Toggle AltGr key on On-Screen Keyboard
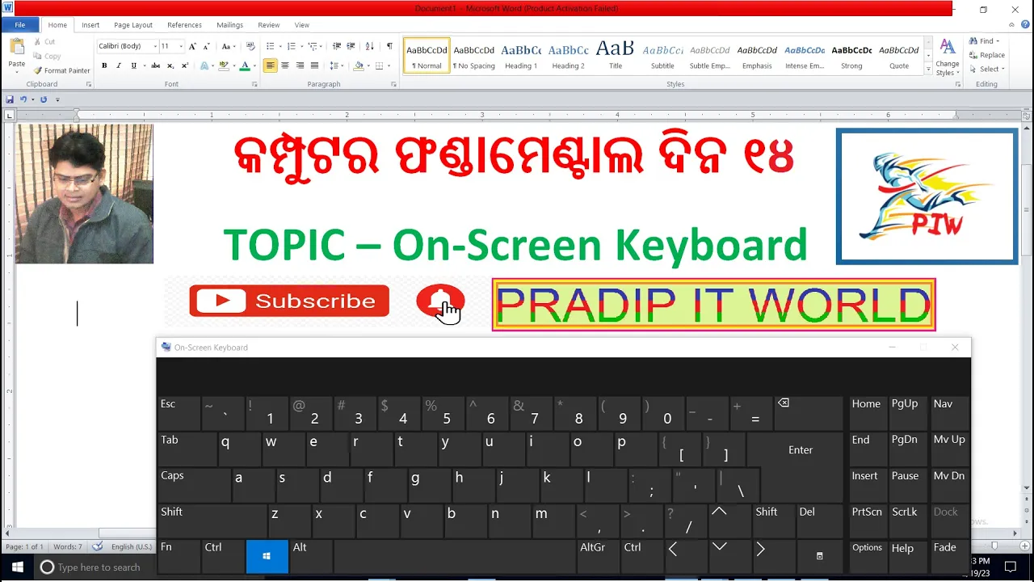 598,556
